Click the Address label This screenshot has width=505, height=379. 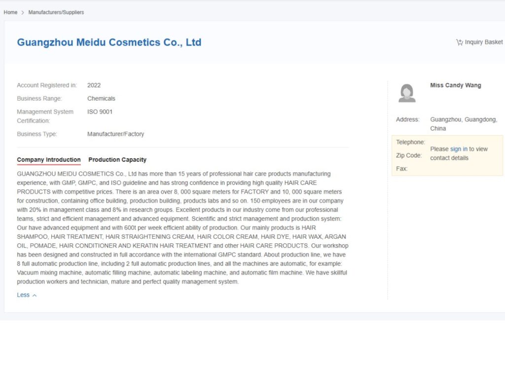408,119
